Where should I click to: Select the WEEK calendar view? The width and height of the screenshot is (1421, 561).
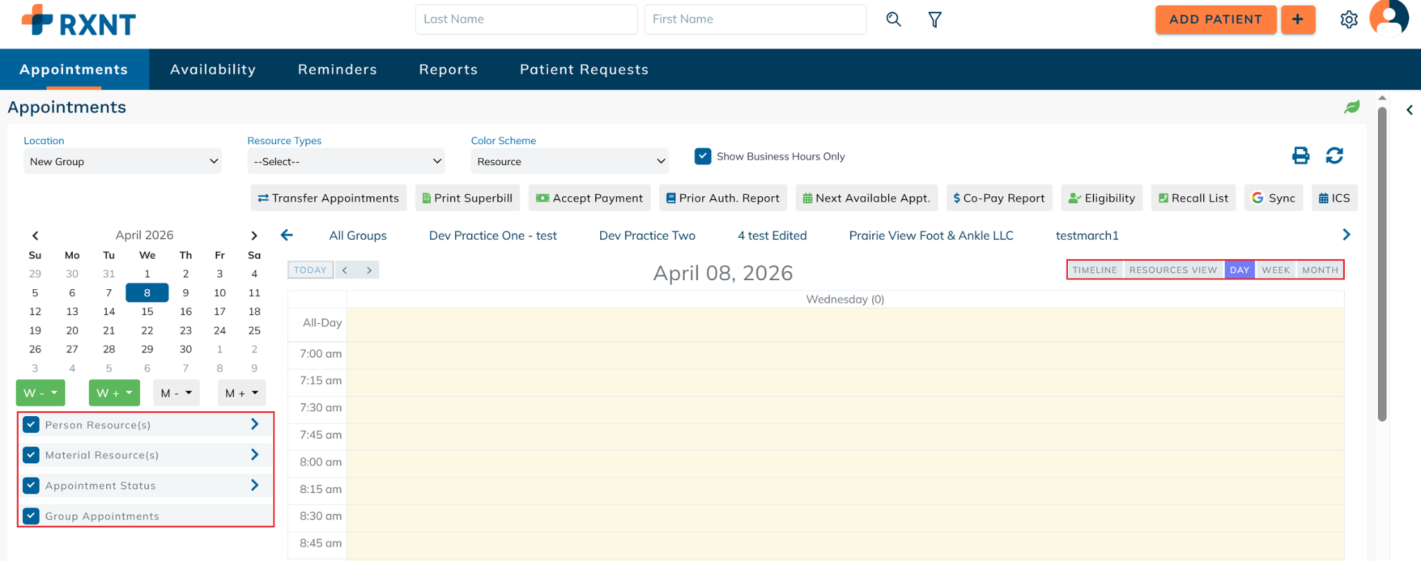click(x=1275, y=270)
